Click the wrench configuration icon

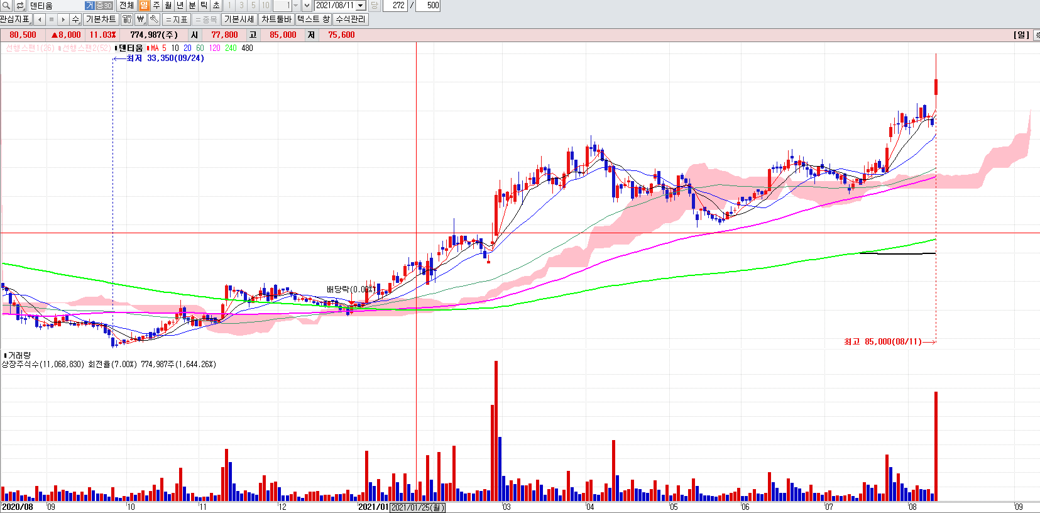coord(154,19)
